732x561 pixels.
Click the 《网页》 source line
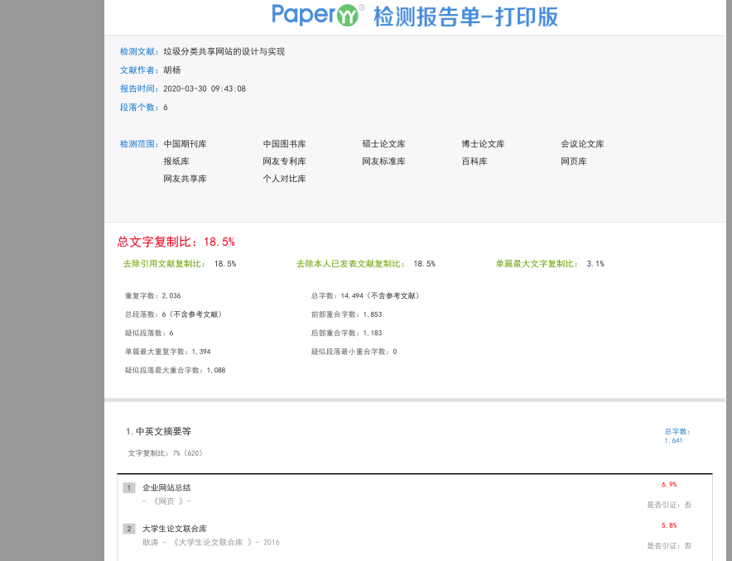click(166, 501)
